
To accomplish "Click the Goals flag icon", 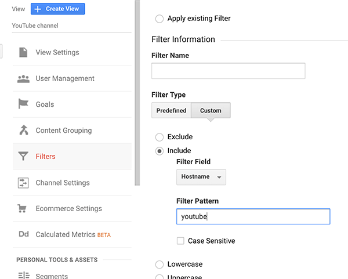I will tap(23, 104).
